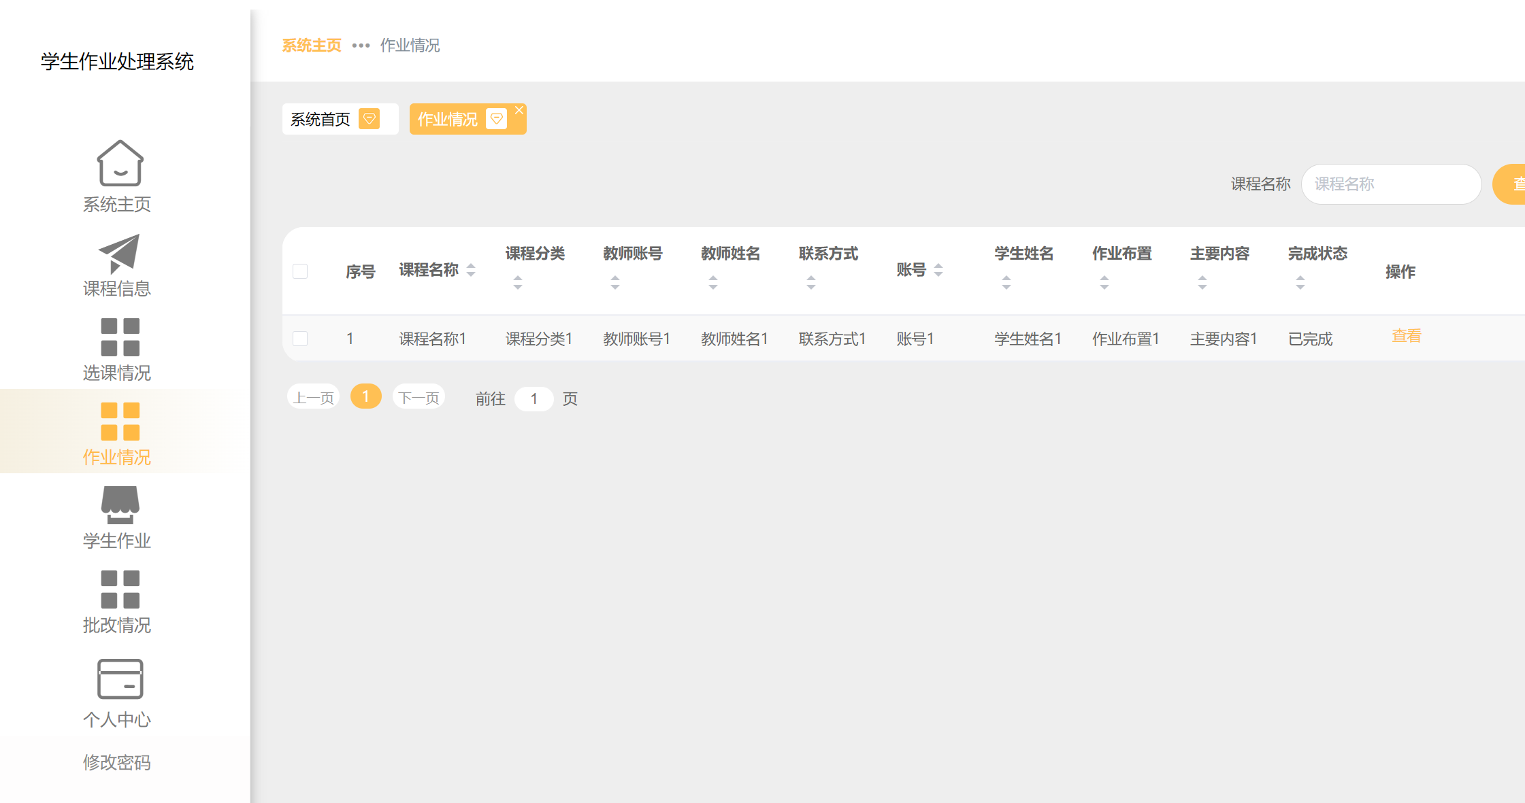Sort by 账号 column arrows
The width and height of the screenshot is (1525, 803).
pyautogui.click(x=938, y=270)
